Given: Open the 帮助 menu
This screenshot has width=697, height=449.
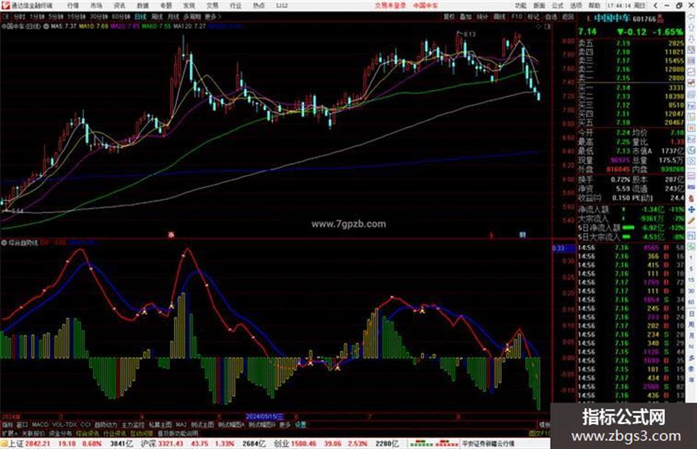Looking at the screenshot, I should click(x=594, y=5).
